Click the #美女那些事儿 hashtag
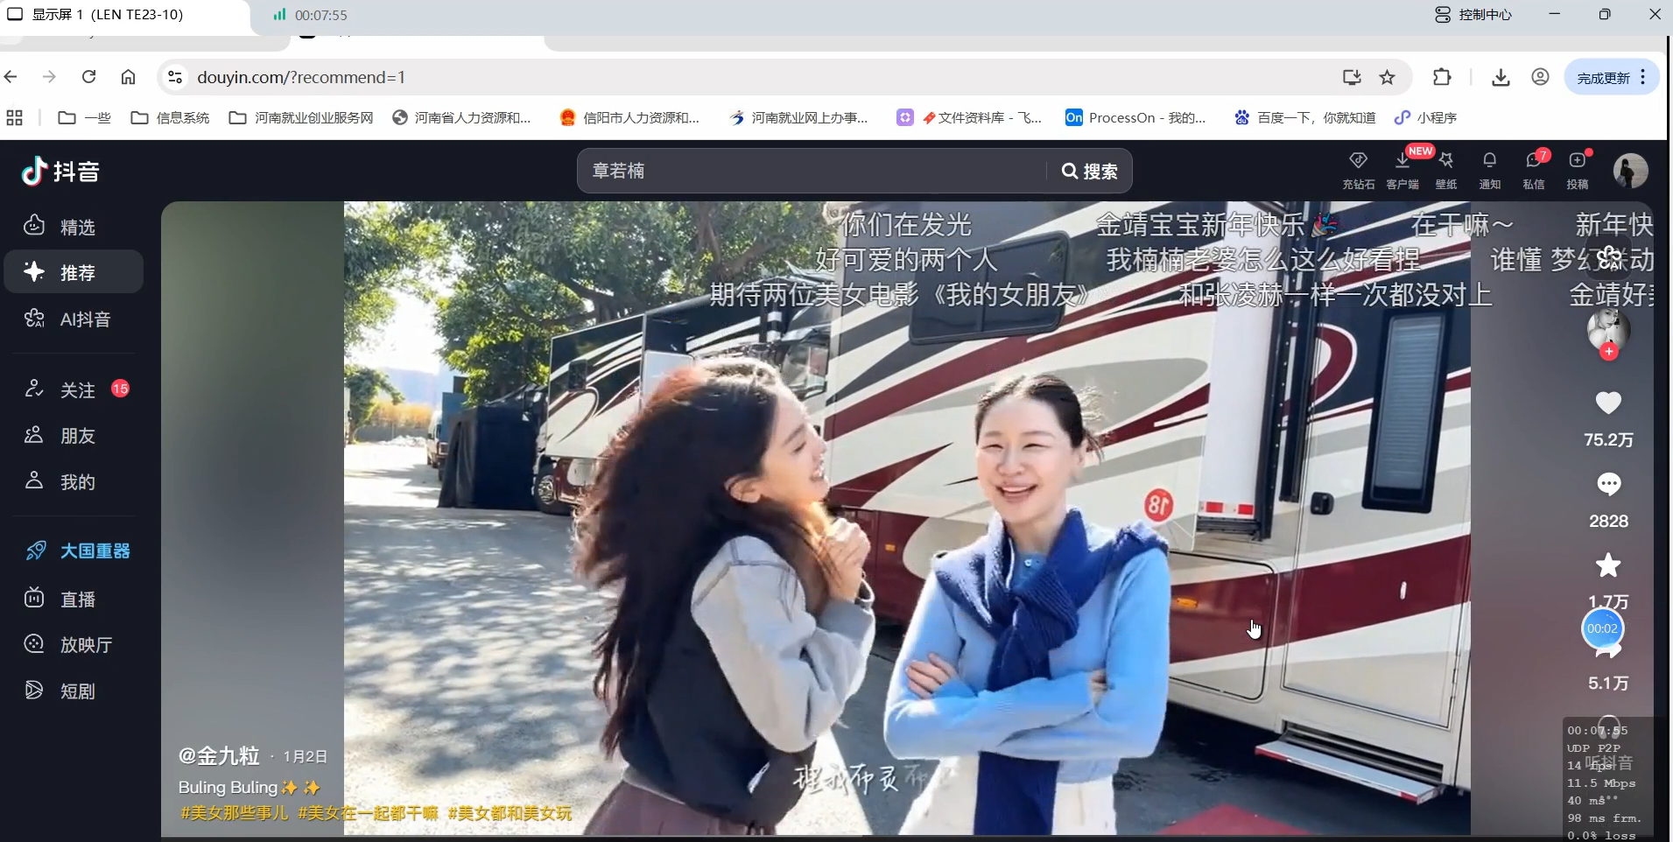The width and height of the screenshot is (1673, 842). click(234, 813)
